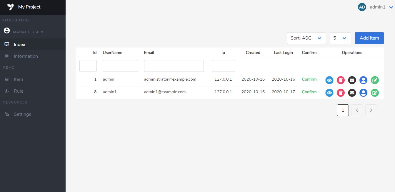The height and width of the screenshot is (192, 395).
Task: Open the page size dropdown showing 5
Action: (340, 38)
